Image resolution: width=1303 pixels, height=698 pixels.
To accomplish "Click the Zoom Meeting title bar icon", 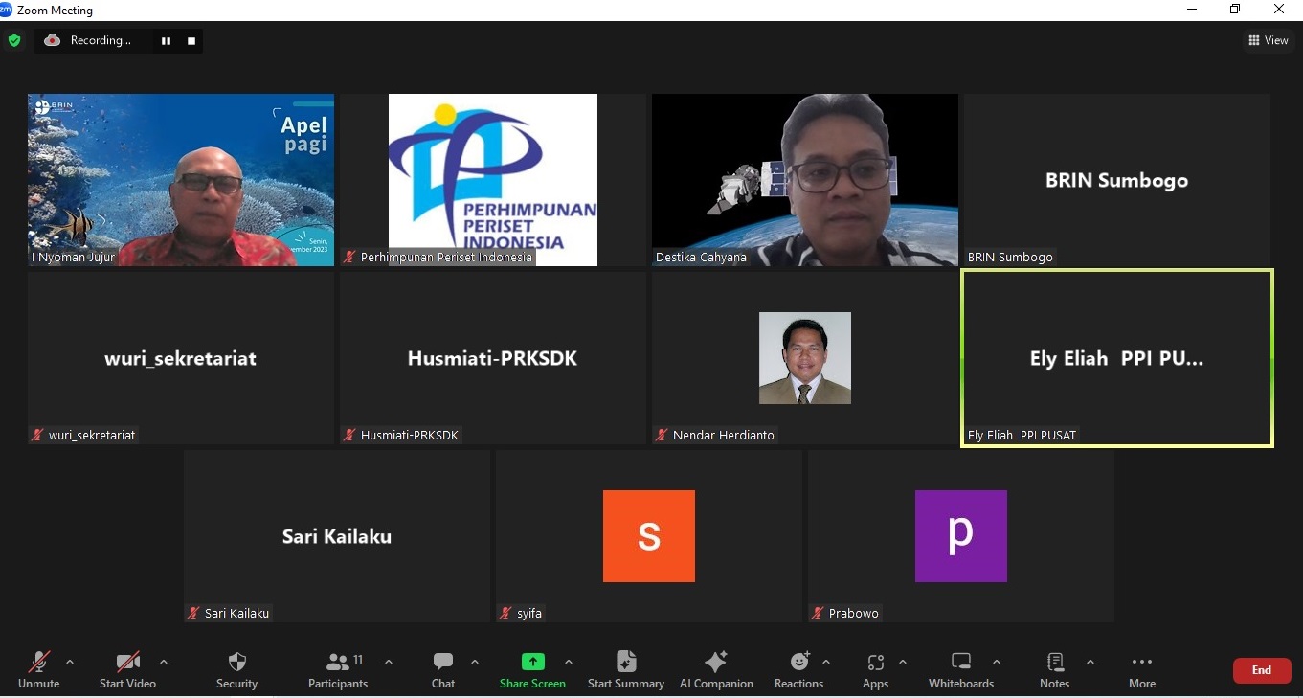I will point(6,10).
